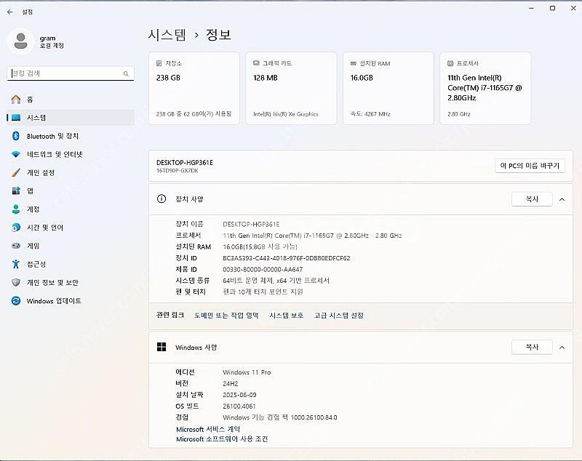Select the Bluetooth 및 장치 icon
582x461 pixels.
click(16, 136)
